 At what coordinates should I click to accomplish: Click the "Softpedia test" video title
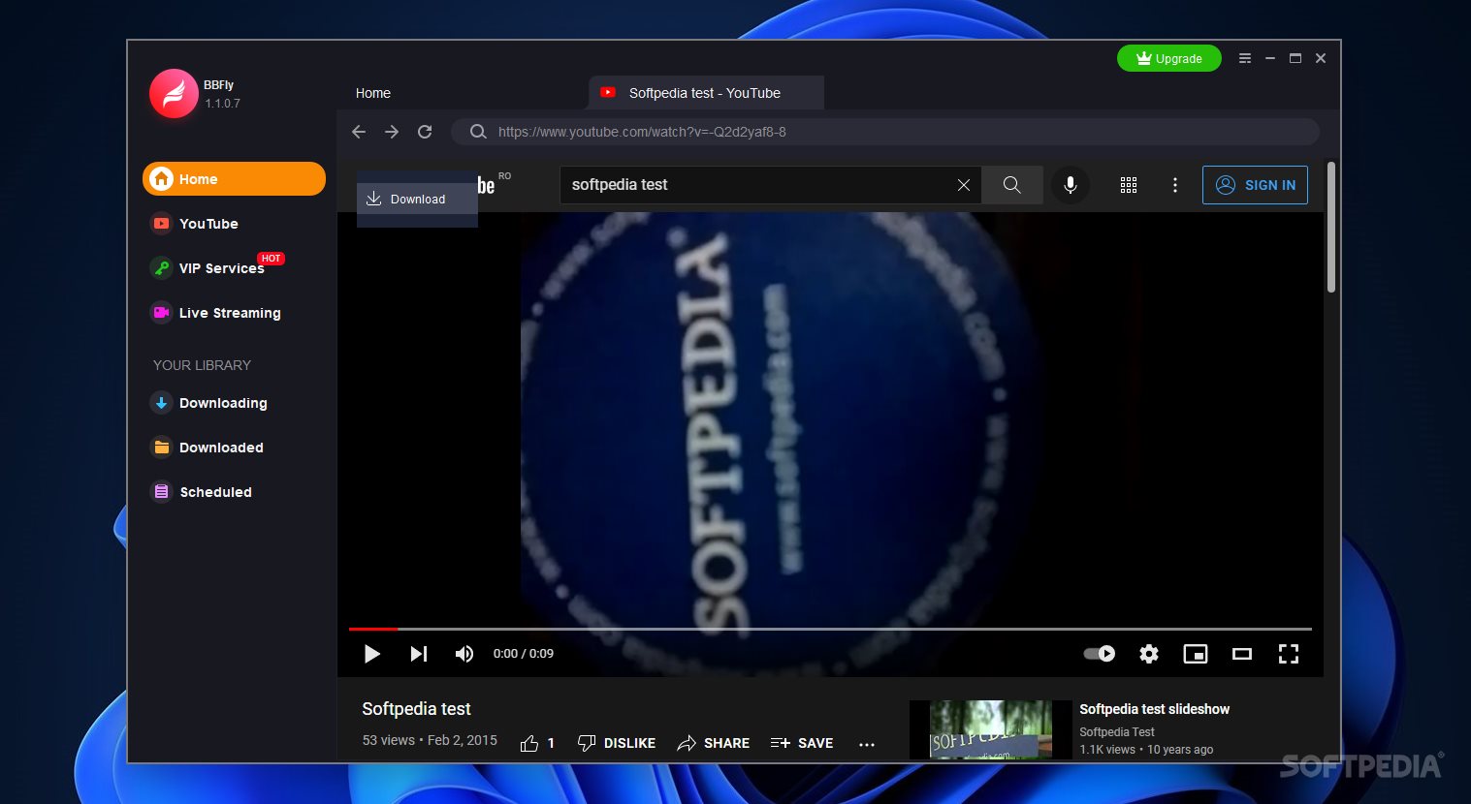point(417,709)
